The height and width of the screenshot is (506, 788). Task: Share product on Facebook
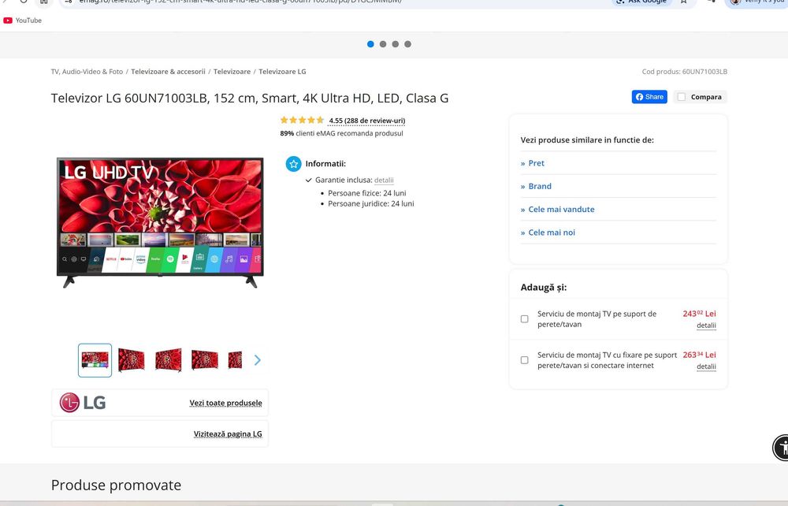649,97
